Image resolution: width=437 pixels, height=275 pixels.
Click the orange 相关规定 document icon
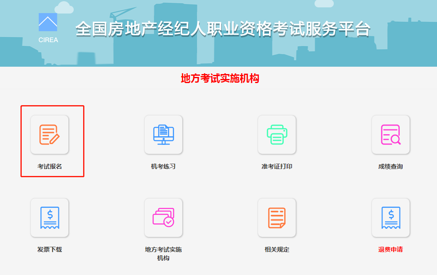point(277,218)
